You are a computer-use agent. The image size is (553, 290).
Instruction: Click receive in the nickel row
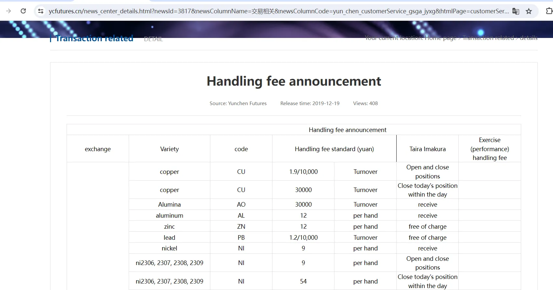click(x=428, y=248)
